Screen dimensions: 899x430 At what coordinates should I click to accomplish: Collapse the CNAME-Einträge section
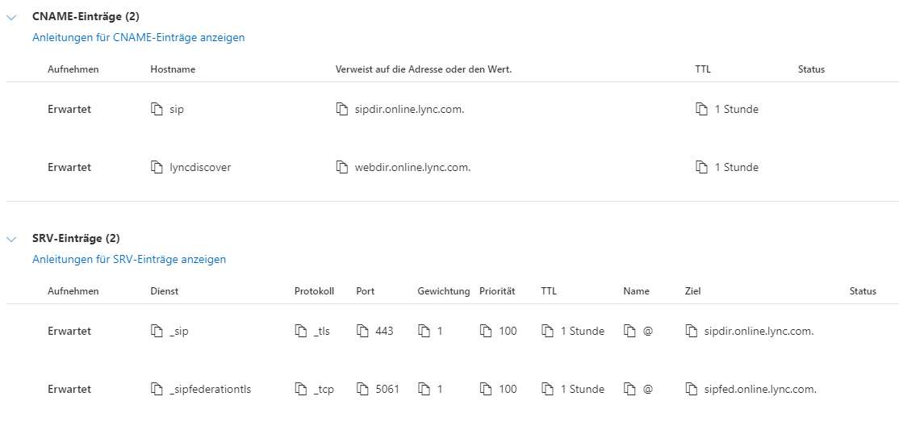tap(11, 18)
